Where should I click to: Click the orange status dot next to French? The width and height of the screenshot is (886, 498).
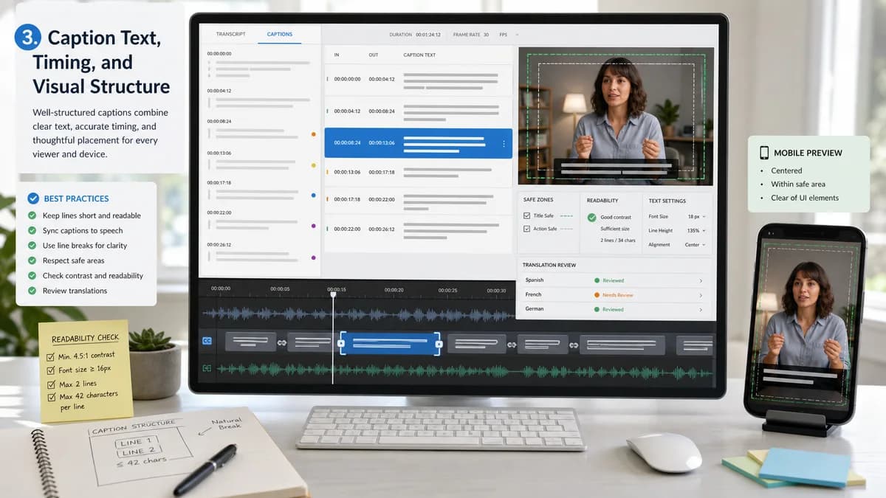[x=597, y=295]
